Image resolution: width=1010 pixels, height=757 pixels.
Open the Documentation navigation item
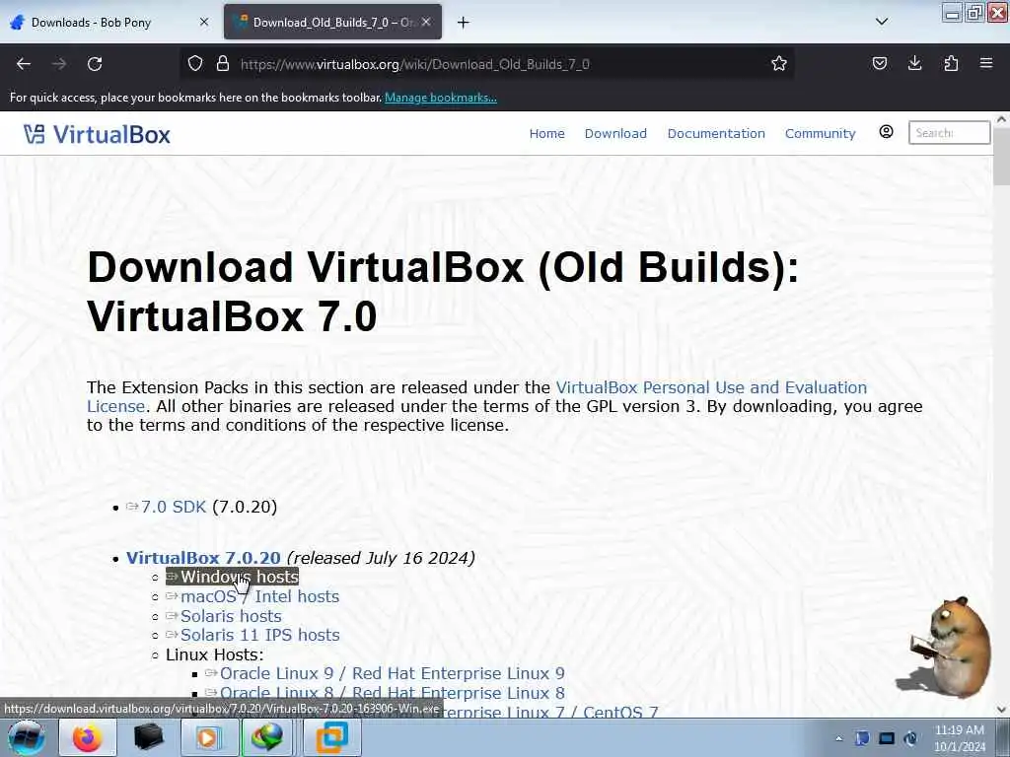716,134
